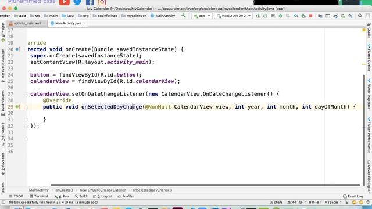
Task: Toggle the Build Variants tool window
Action: (3, 103)
